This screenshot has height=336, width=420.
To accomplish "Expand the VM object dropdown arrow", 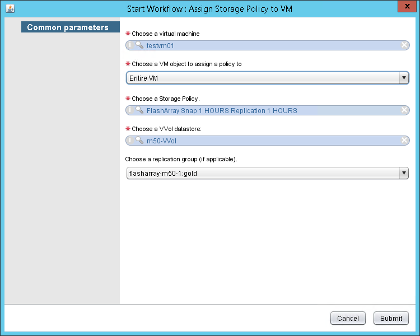I will (403, 78).
